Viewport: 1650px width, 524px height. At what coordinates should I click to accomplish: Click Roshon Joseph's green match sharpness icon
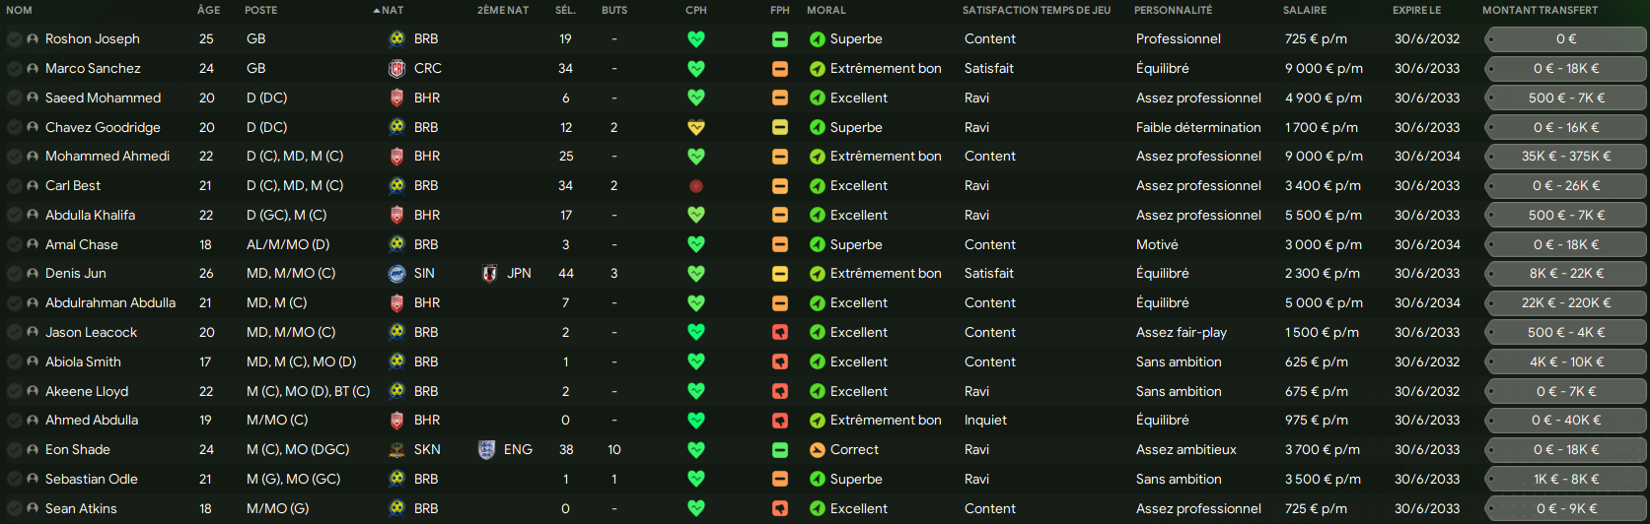coord(780,39)
